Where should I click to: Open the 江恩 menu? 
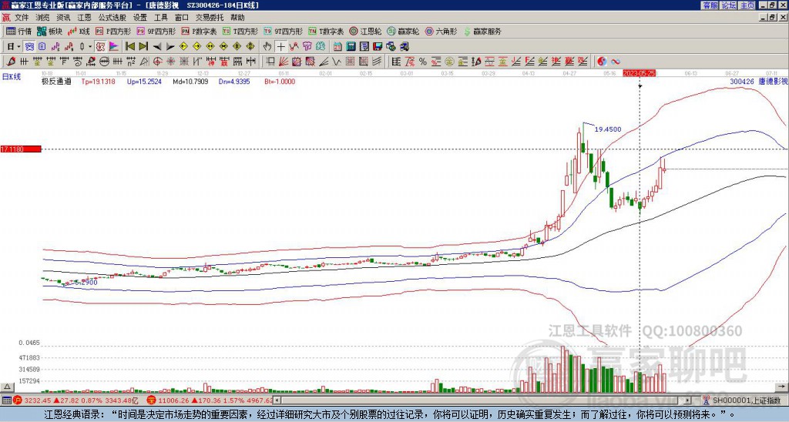click(x=84, y=18)
